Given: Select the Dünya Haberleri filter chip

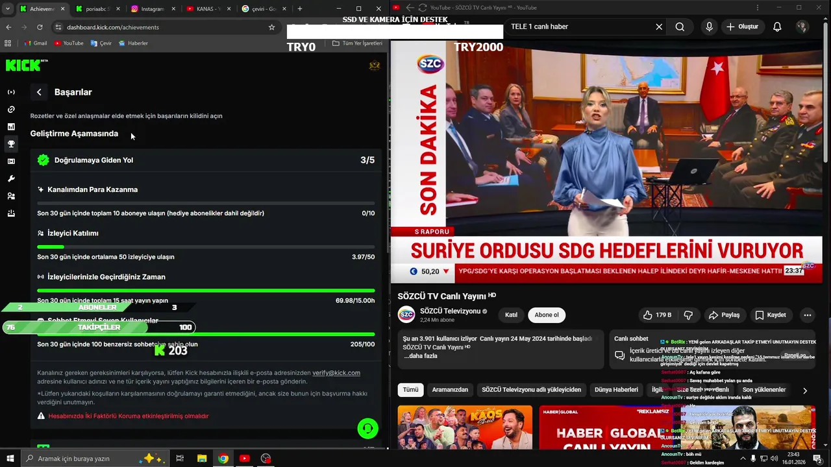Looking at the screenshot, I should tap(616, 390).
